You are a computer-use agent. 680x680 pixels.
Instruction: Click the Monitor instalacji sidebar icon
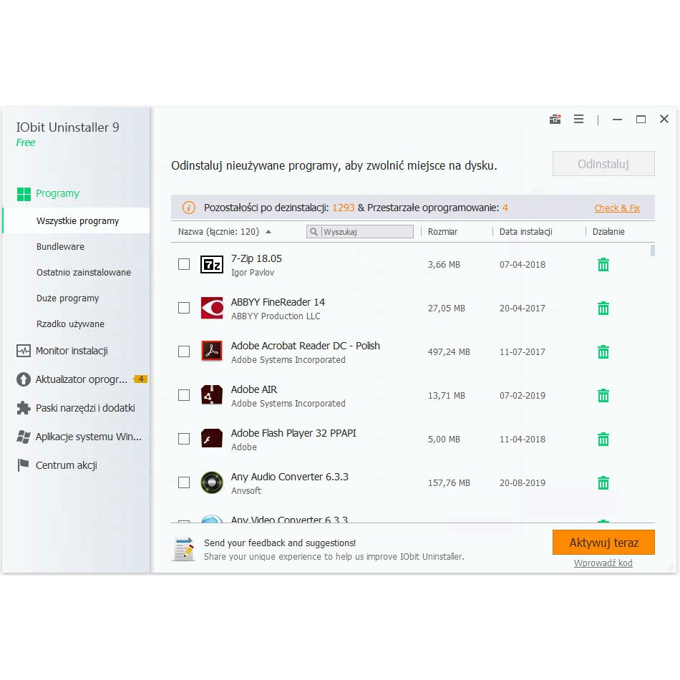[x=24, y=351]
